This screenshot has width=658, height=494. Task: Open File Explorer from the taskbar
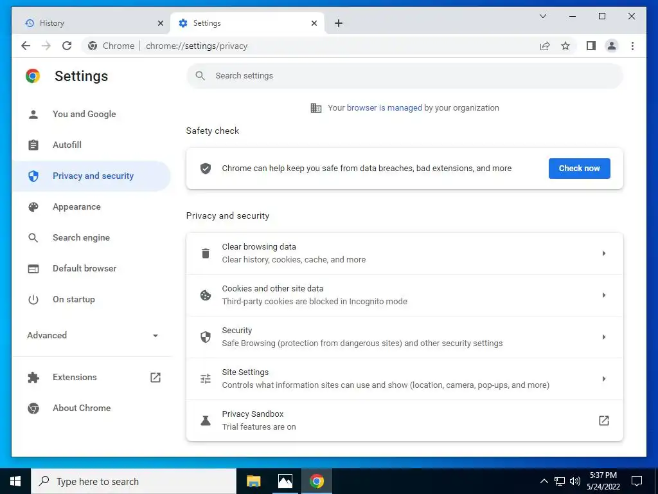pos(253,481)
